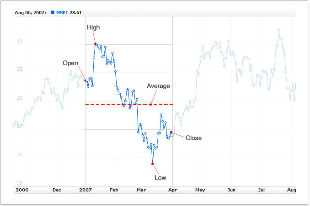Click the 'Low' annotation label
Viewport: 310px width, 207px height.
click(x=160, y=178)
